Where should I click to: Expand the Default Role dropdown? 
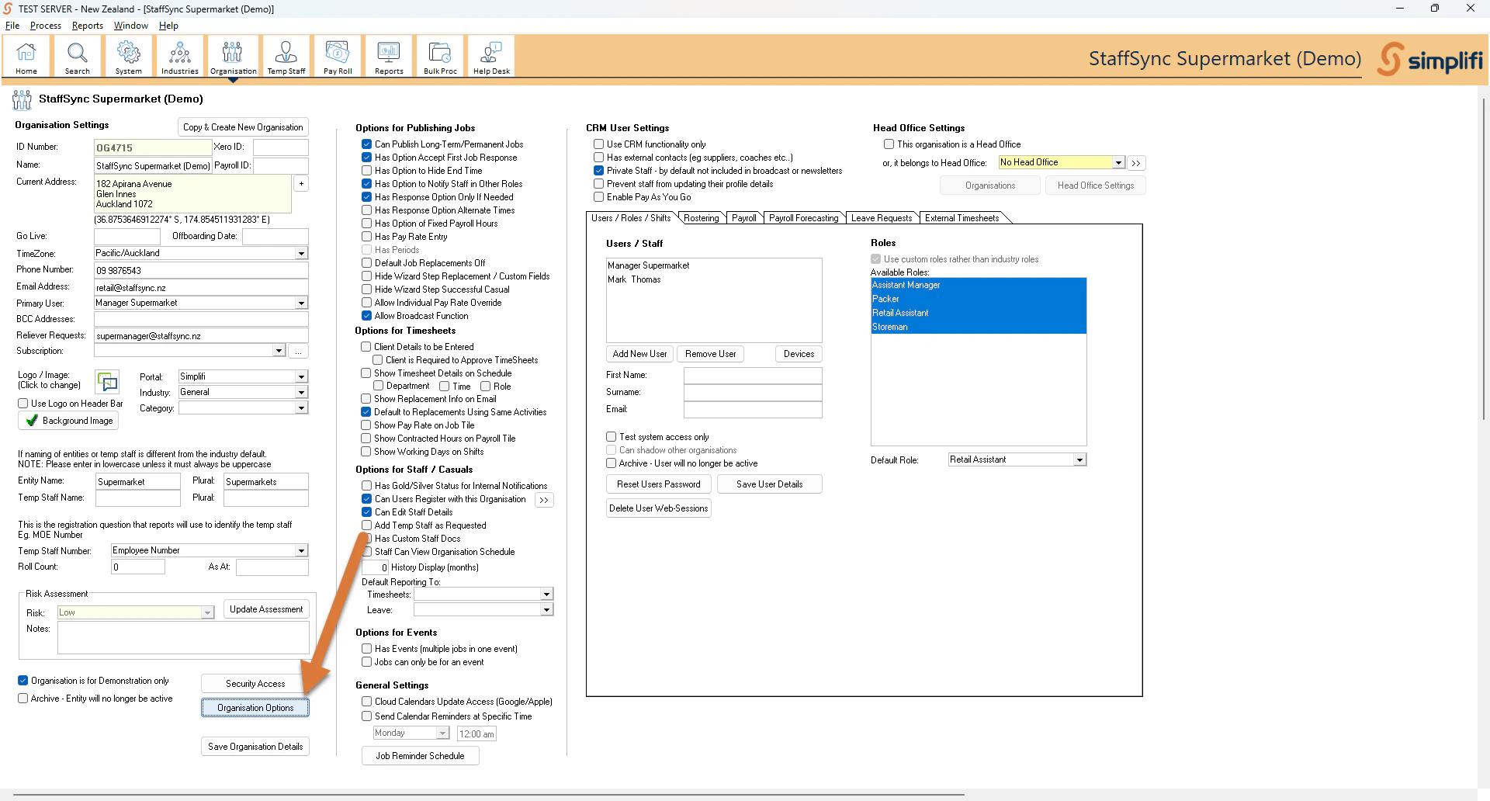pos(1079,460)
